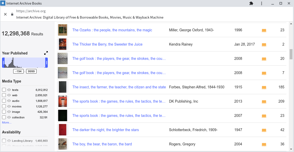Click book icon in darker the night row

coord(264,130)
